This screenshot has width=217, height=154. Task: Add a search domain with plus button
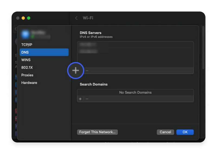[x=80, y=99]
